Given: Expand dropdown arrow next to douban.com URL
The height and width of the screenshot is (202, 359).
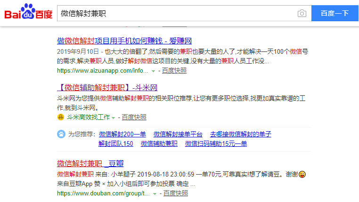Looking at the screenshot, I should click(155, 194).
